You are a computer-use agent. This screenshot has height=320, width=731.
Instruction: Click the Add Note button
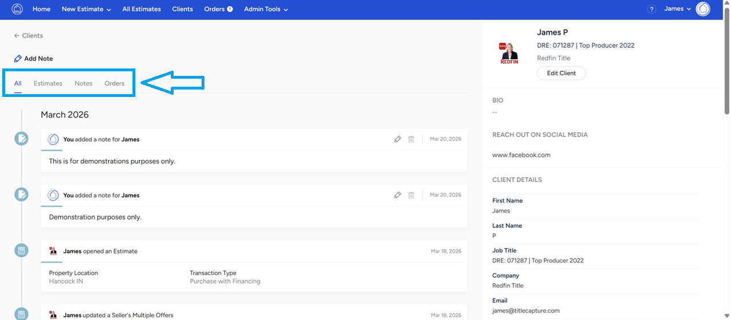coord(34,59)
